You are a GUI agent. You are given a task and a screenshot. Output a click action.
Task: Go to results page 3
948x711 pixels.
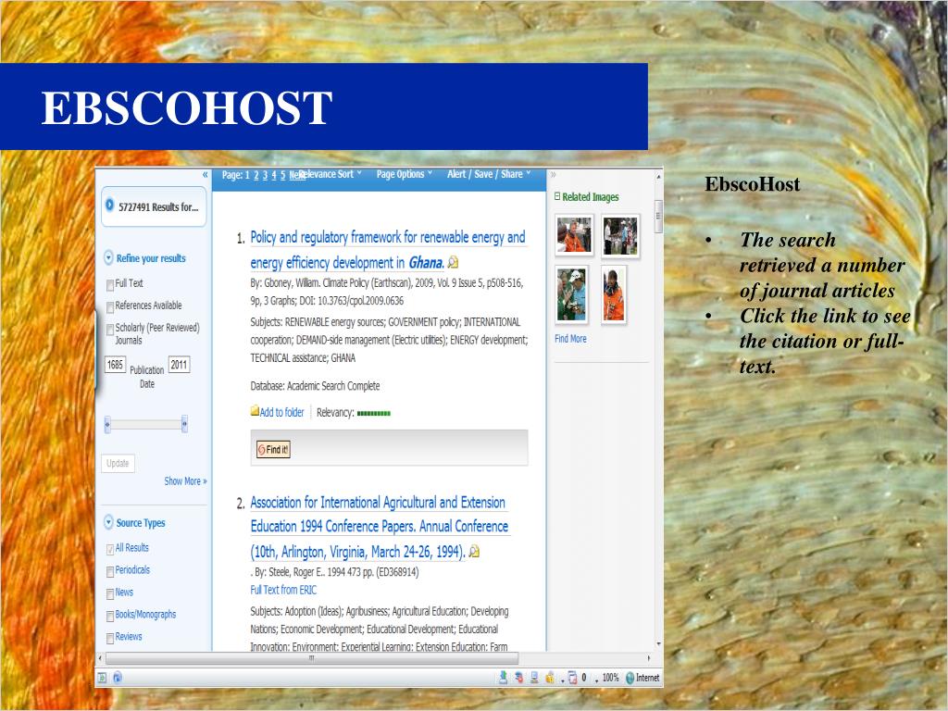(x=265, y=175)
